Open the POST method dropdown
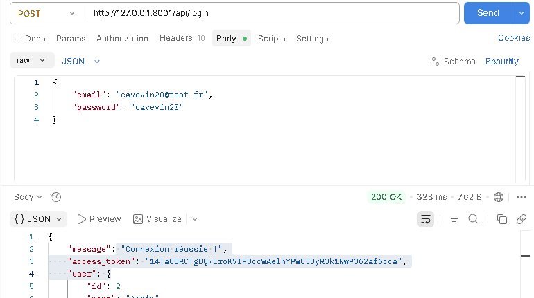Image resolution: width=534 pixels, height=298 pixels. [x=46, y=13]
